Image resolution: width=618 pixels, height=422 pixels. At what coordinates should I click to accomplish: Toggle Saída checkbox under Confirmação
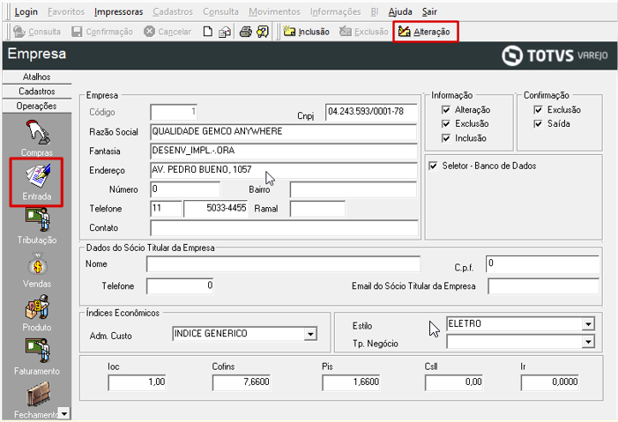538,124
